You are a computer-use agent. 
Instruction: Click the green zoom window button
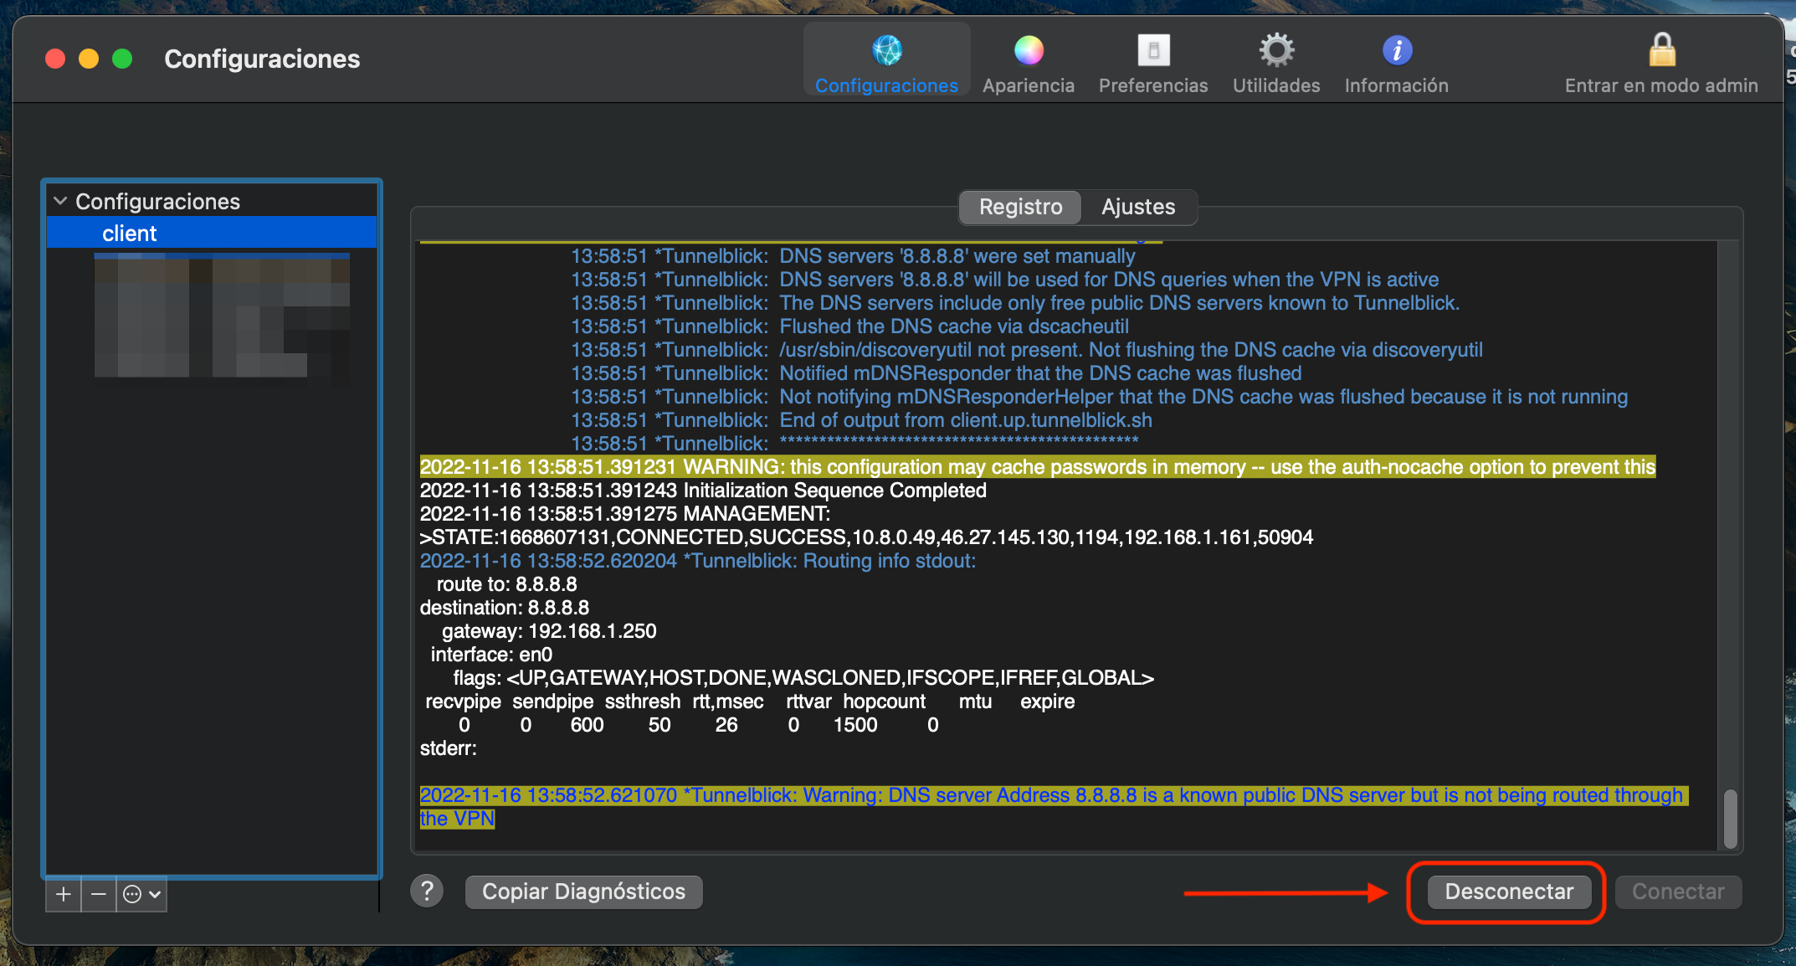point(122,59)
